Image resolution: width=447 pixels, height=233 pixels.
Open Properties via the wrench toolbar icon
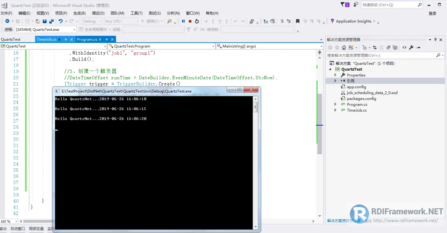[411, 48]
